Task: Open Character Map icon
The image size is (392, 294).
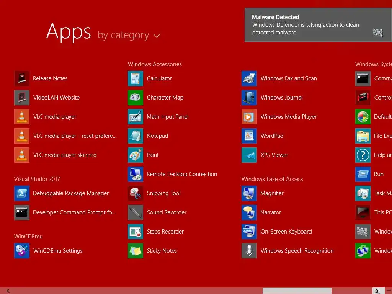Action: [x=136, y=98]
